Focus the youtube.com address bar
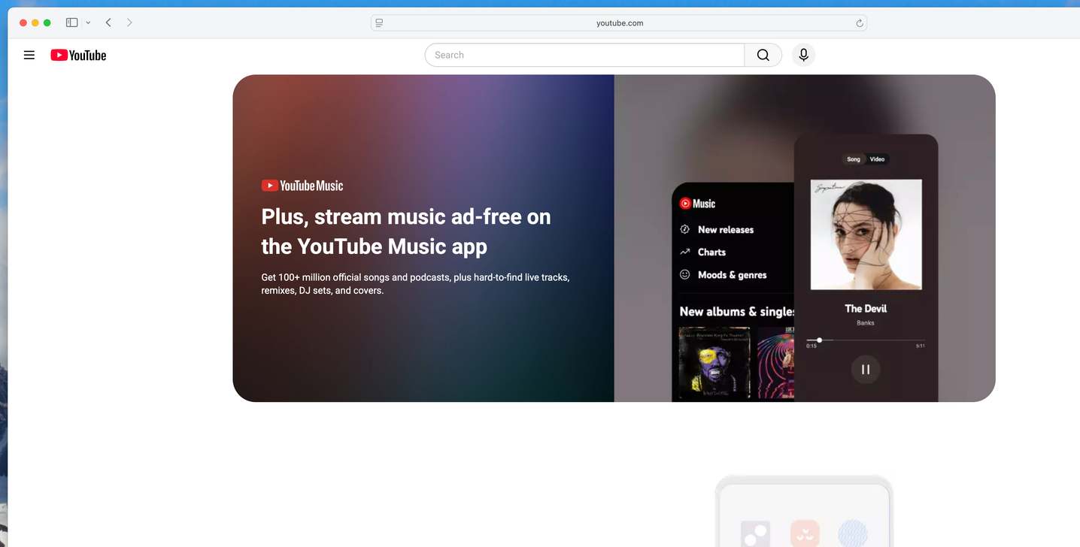The height and width of the screenshot is (547, 1080). (x=619, y=23)
